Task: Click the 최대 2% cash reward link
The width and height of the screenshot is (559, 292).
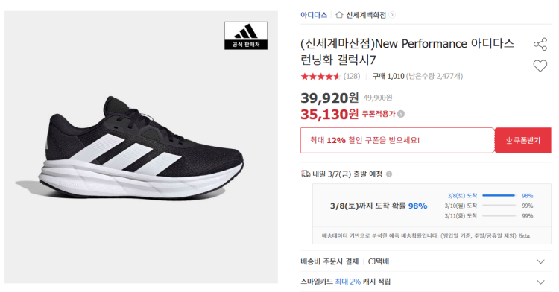Action: tap(347, 282)
